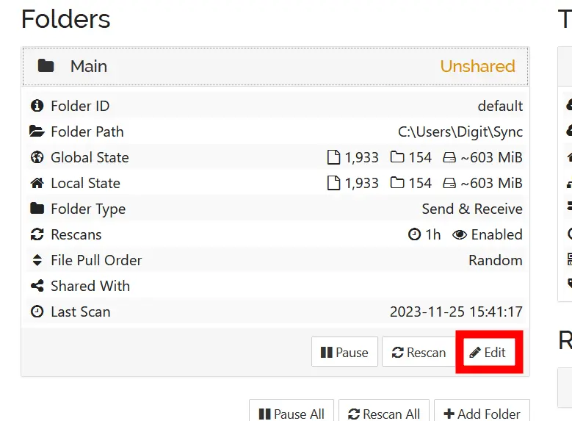572x421 pixels.
Task: Collapse the Main folder panel header
Action: [275, 66]
